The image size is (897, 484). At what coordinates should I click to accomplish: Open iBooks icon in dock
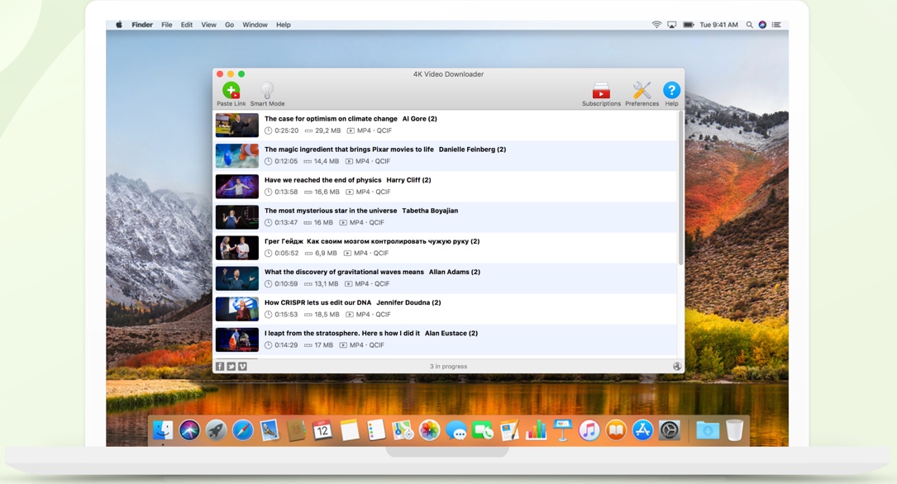[x=616, y=430]
